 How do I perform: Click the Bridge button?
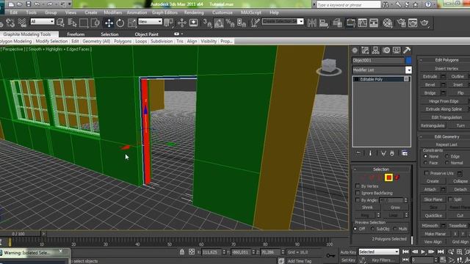point(430,93)
